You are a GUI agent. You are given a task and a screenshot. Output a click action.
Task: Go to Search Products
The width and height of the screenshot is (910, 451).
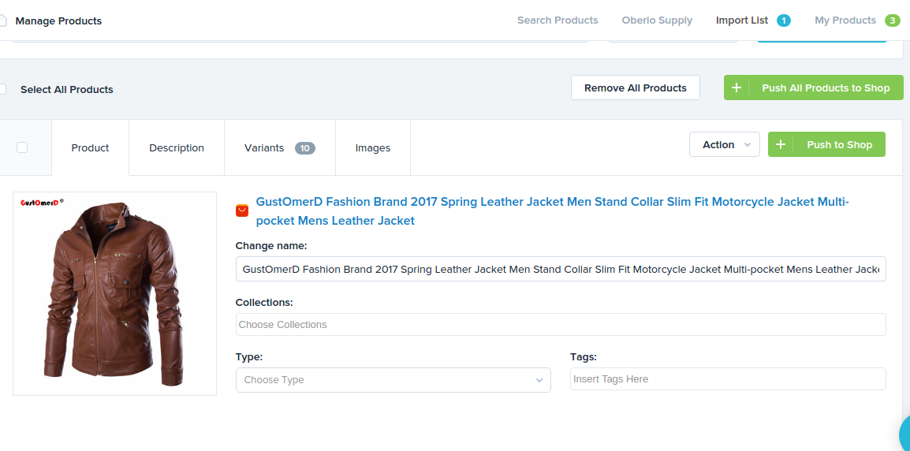click(x=558, y=20)
